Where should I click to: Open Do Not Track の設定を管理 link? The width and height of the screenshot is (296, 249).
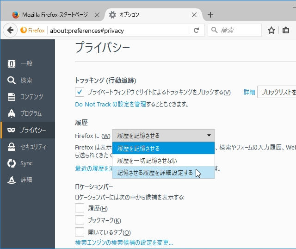pos(111,104)
